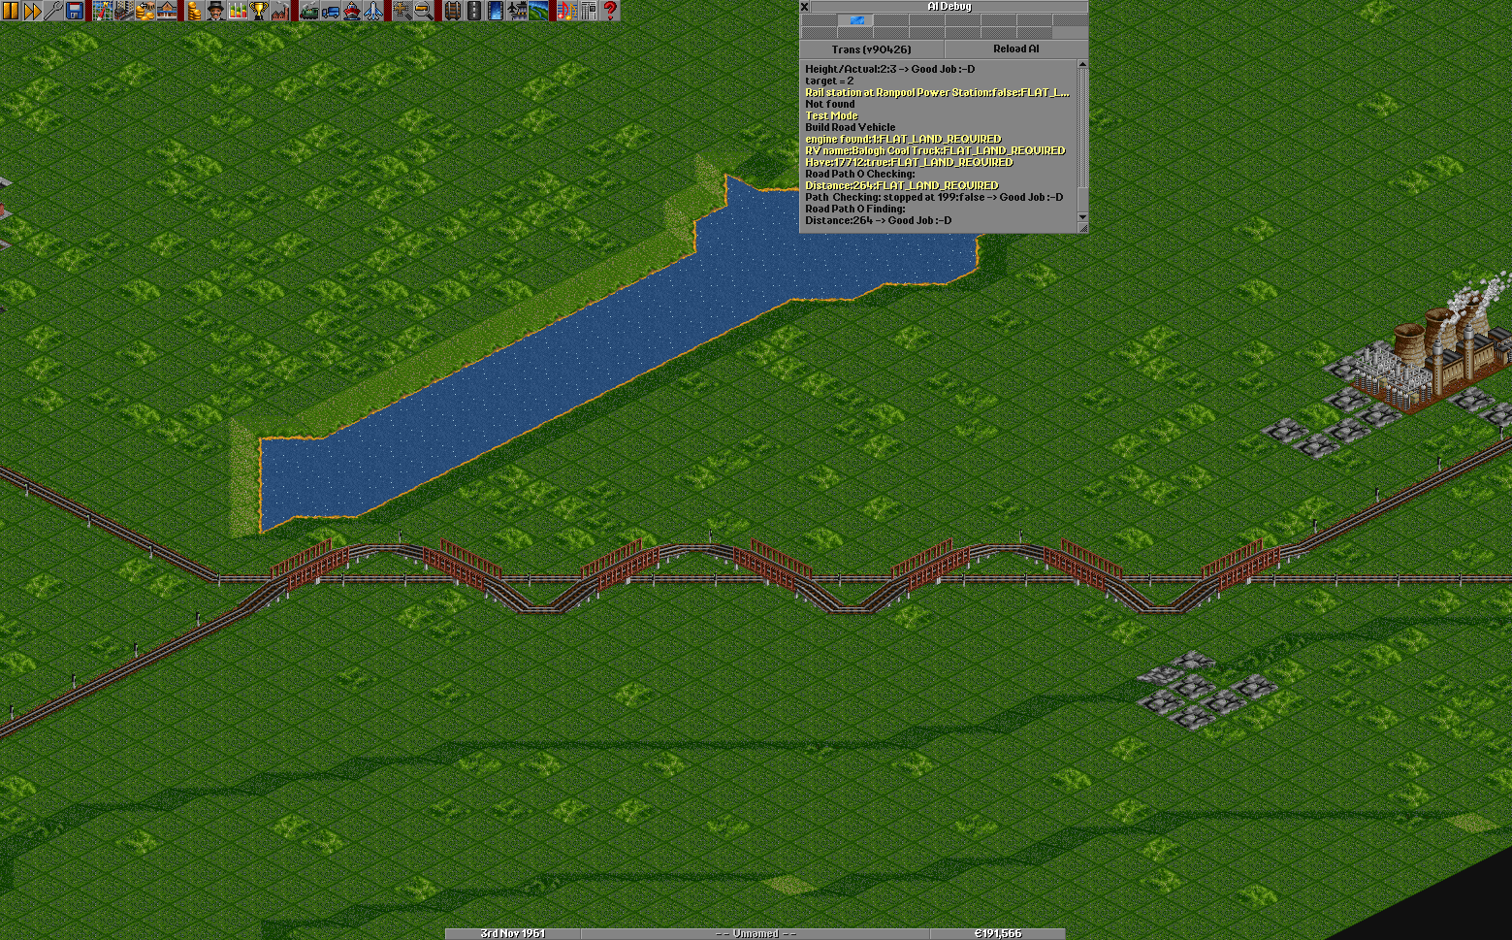This screenshot has width=1512, height=940.
Task: Open the help question mark menu
Action: coord(609,11)
